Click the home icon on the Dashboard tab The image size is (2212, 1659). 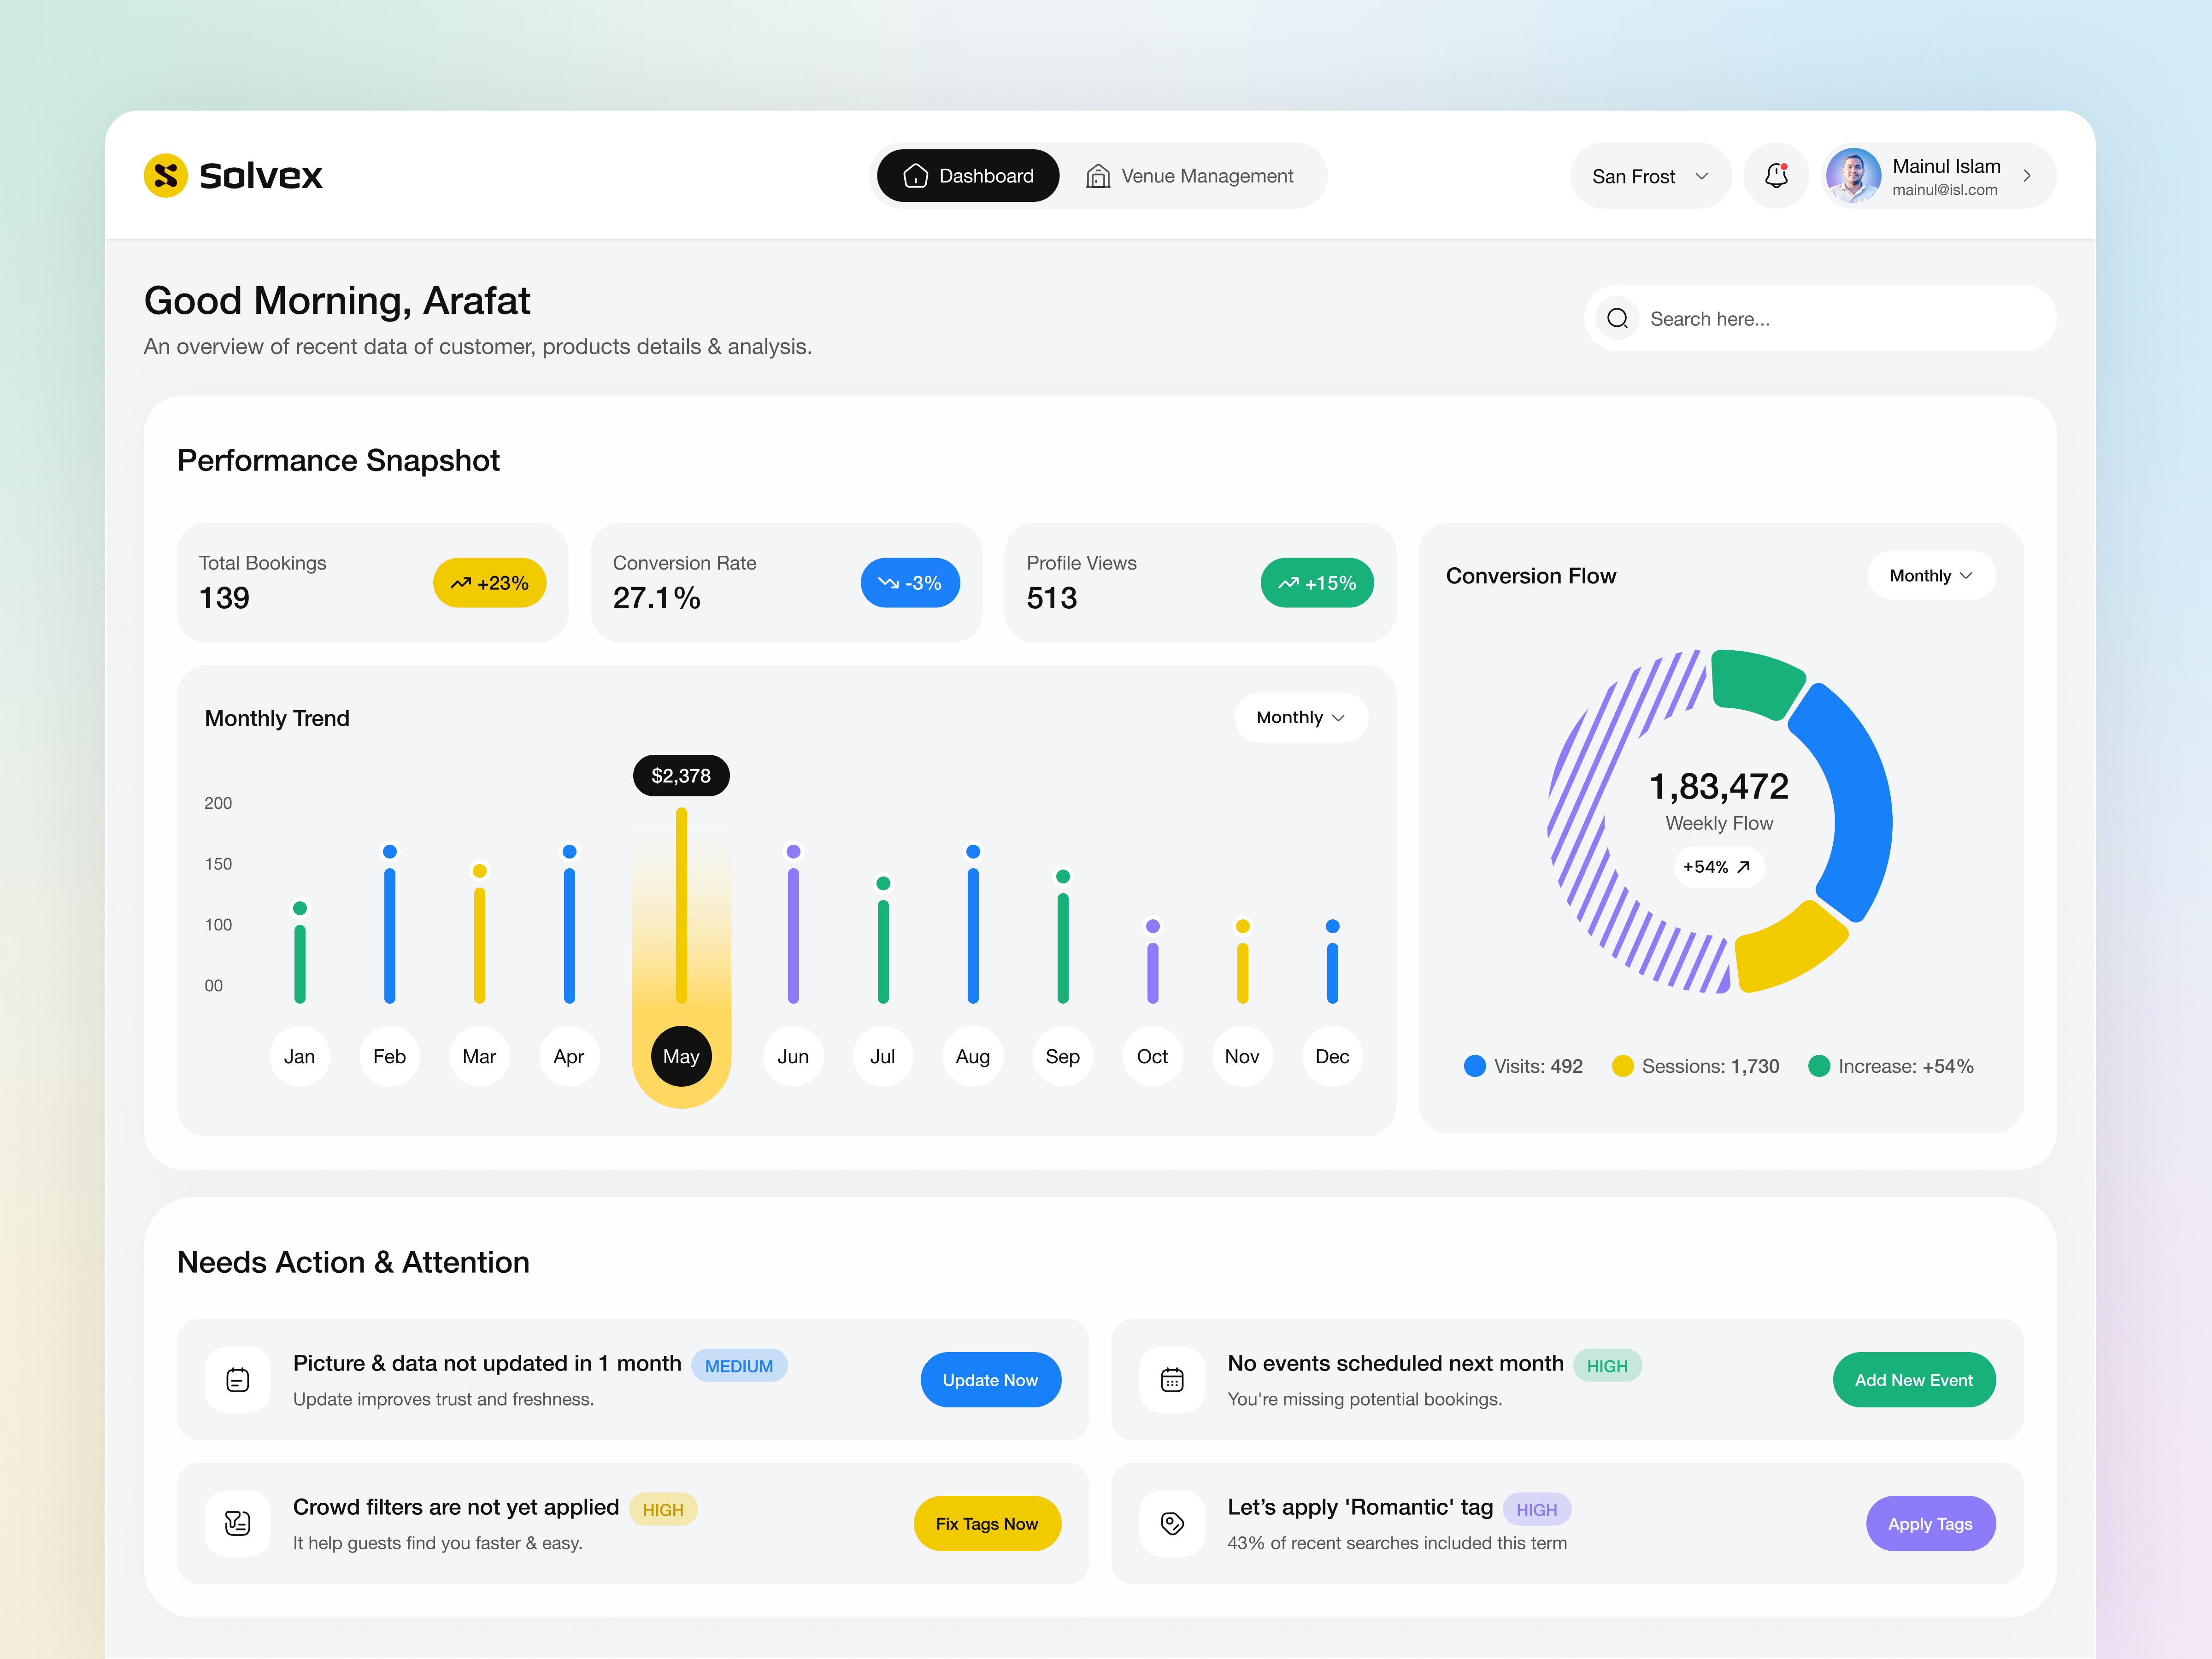[x=915, y=175]
